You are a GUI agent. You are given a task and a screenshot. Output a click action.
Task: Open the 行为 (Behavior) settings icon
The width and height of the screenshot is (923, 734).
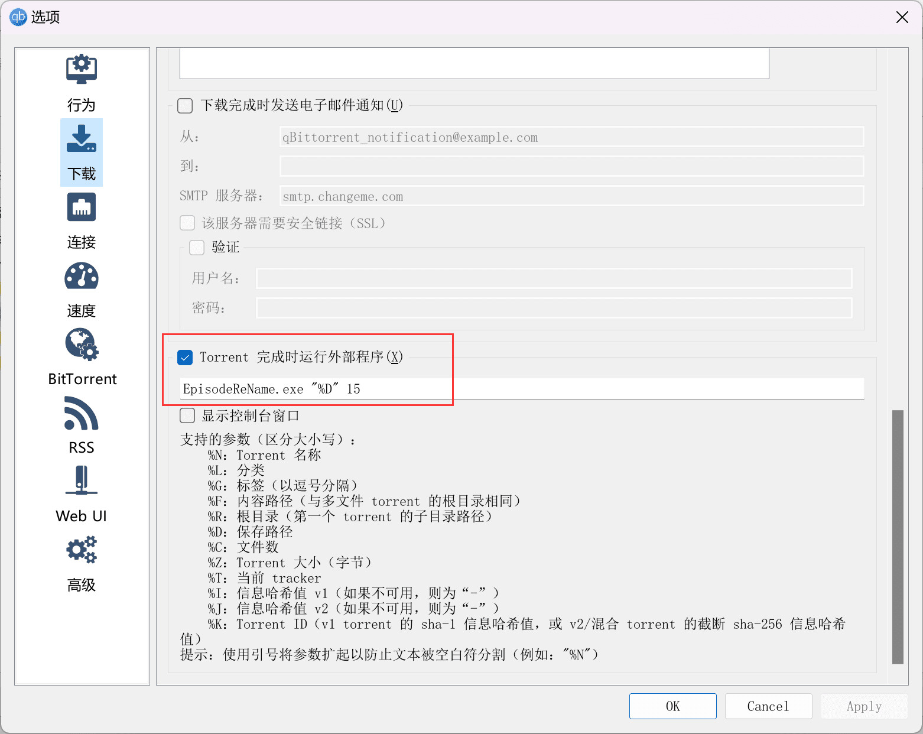82,69
